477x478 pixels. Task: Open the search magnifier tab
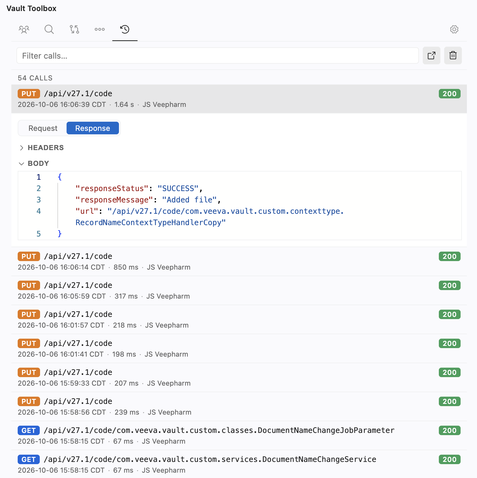click(x=49, y=29)
